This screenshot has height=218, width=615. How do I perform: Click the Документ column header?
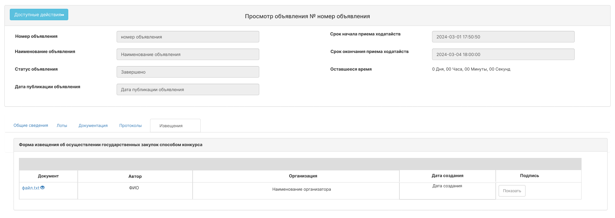coord(48,176)
